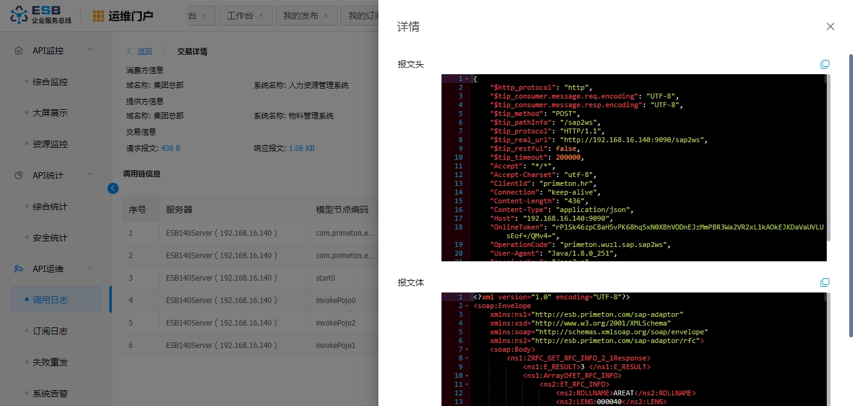Switch to the 我的发布 tab

click(x=302, y=16)
